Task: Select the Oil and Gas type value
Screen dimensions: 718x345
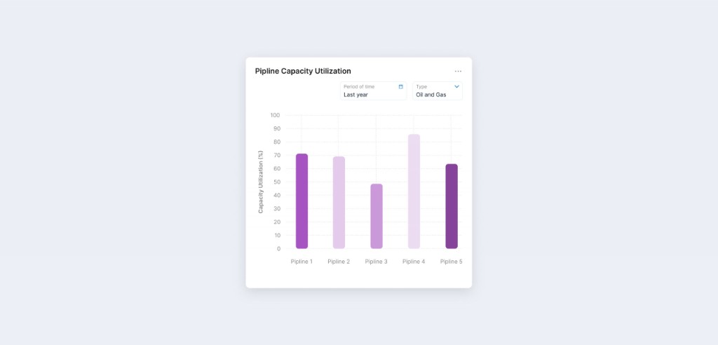Action: coord(431,95)
